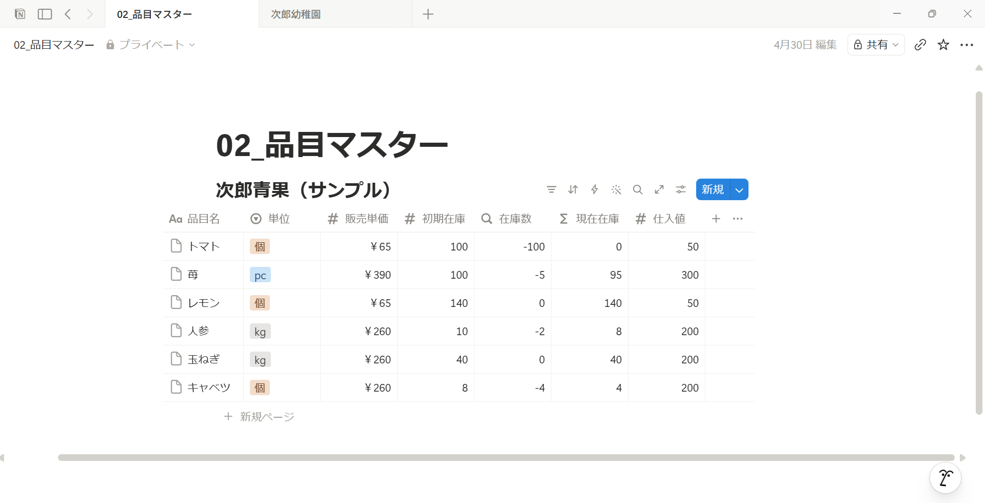Toggle the sidebar panel icon
This screenshot has height=503, width=985.
[x=45, y=14]
